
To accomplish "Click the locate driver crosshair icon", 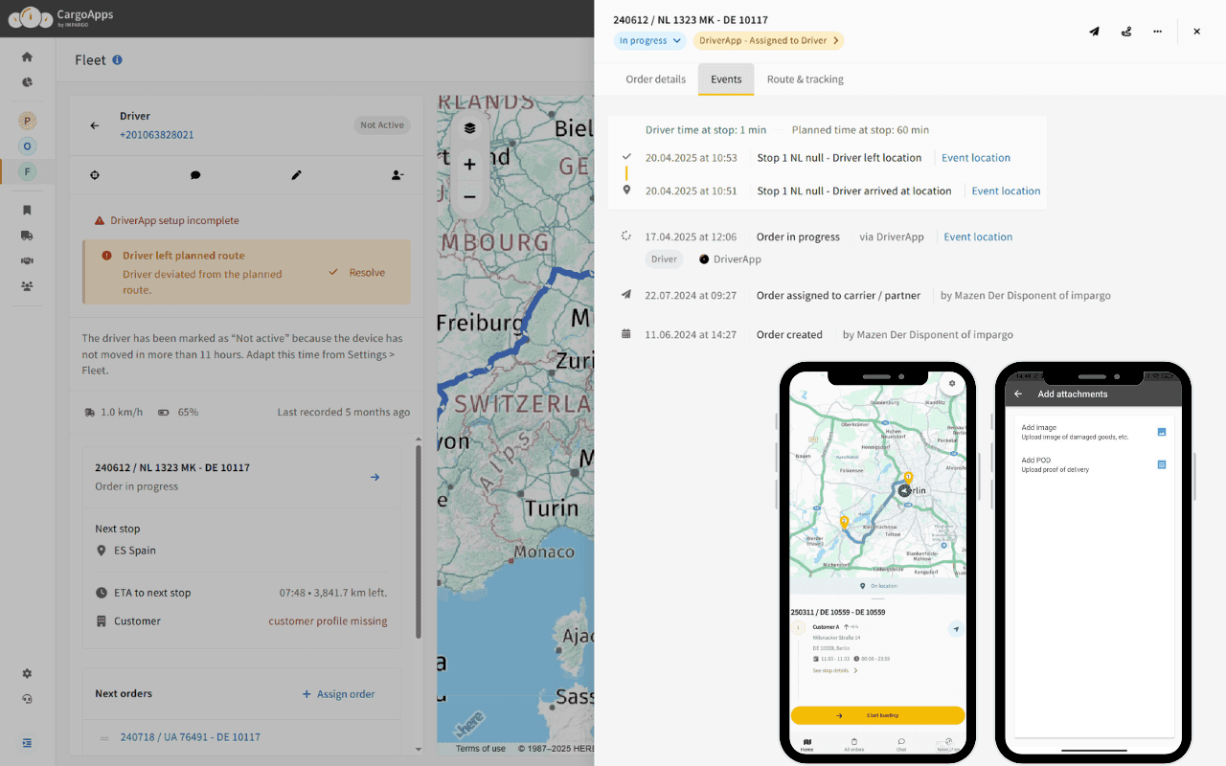I will [x=95, y=175].
